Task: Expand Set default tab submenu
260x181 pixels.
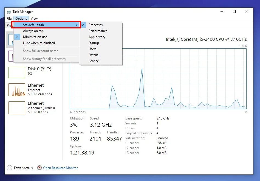Action: point(46,25)
